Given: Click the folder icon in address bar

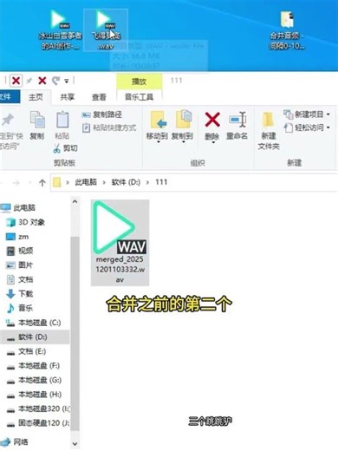Looking at the screenshot, I should tap(57, 182).
